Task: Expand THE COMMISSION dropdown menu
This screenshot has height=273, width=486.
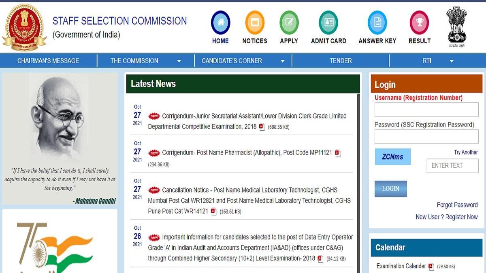Action: point(134,60)
